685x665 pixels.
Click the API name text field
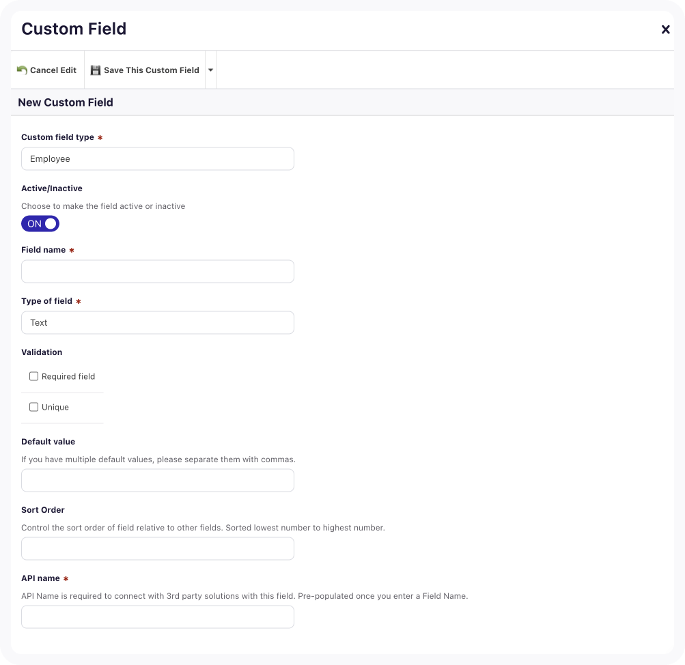157,617
